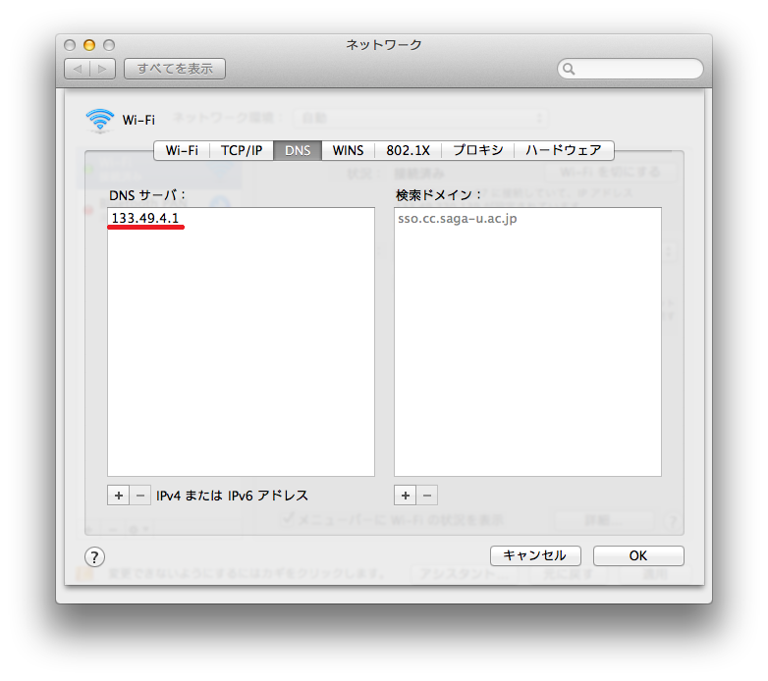Click the yellow minimize window button
768x681 pixels.
tap(89, 45)
